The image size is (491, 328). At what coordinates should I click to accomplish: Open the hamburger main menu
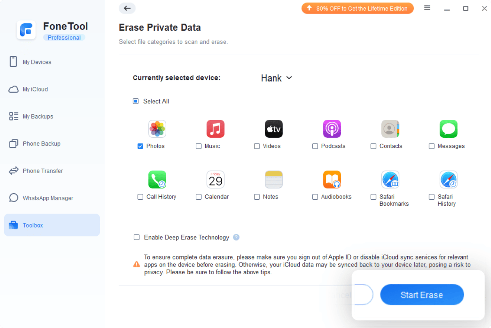point(427,8)
